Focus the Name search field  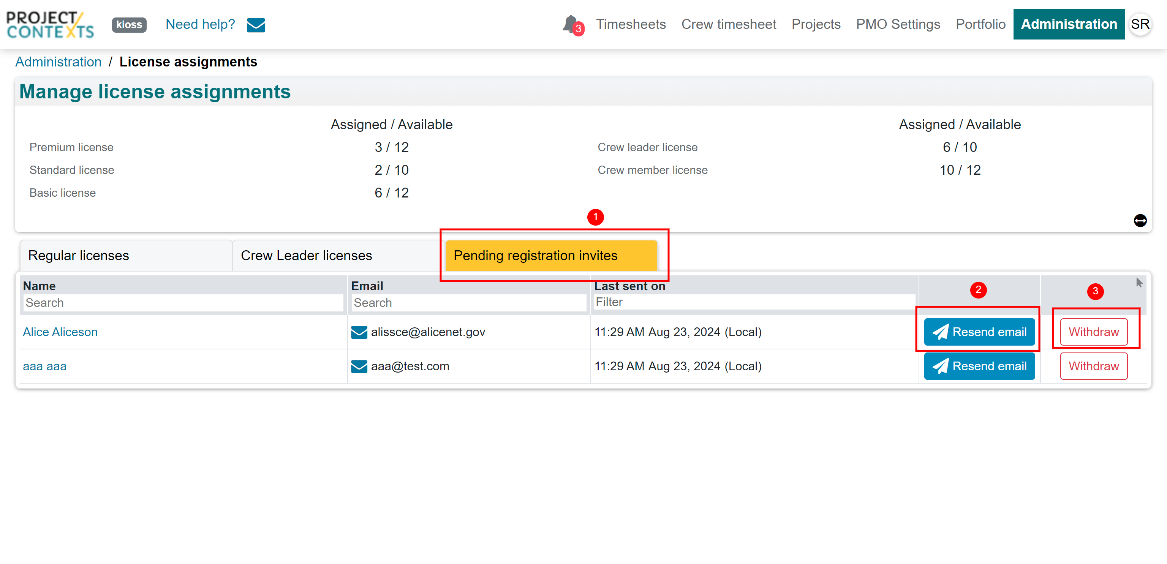tap(183, 303)
